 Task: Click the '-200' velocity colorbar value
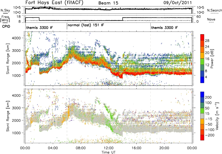(x=210, y=135)
